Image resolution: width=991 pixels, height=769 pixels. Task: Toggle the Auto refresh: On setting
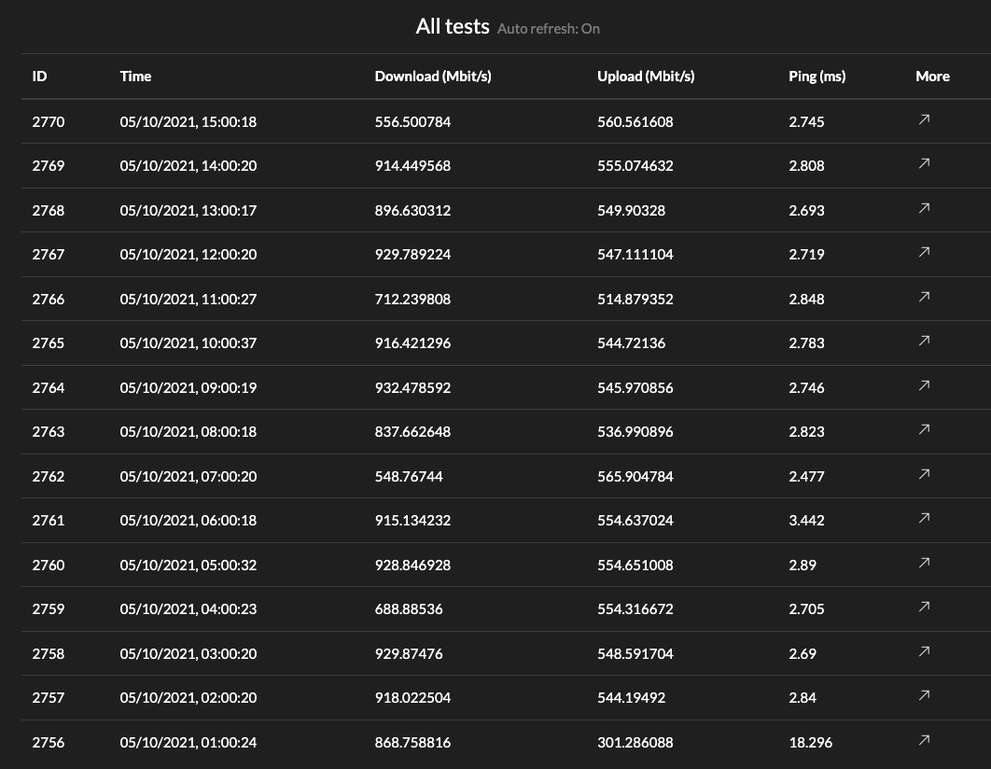point(549,28)
